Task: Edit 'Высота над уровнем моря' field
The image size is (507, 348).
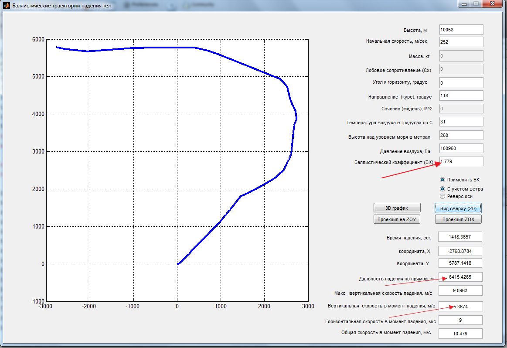Action: coord(461,135)
